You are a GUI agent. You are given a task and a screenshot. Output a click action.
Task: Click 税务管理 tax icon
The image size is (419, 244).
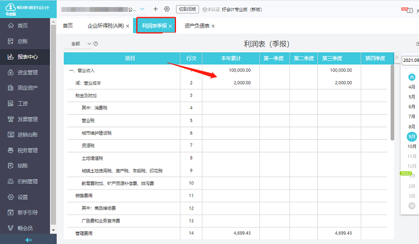[x=10, y=150]
